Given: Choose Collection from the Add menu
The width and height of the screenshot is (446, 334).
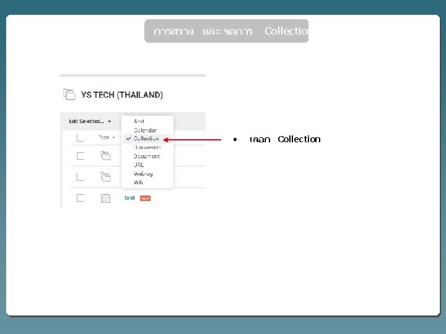Looking at the screenshot, I should [x=147, y=139].
